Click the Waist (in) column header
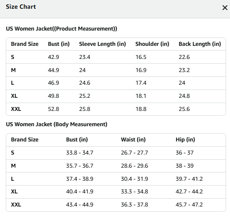This screenshot has height=217, width=230. (133, 140)
